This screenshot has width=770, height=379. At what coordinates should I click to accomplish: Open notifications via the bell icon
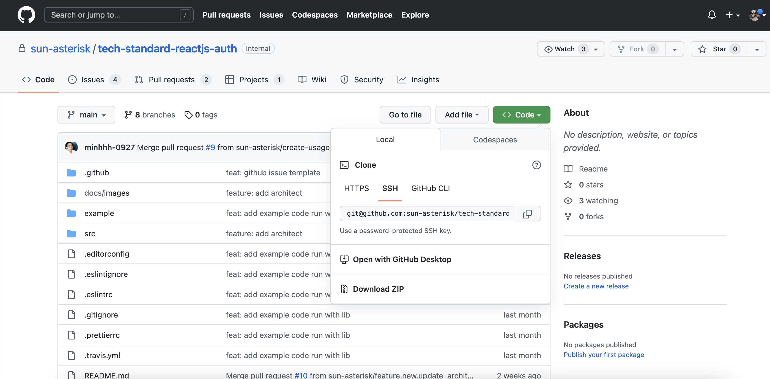(x=712, y=15)
